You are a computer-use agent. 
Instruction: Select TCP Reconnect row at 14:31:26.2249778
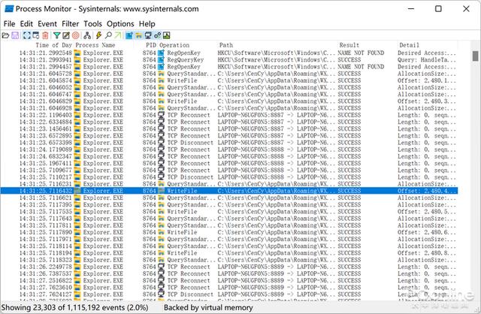(229, 267)
